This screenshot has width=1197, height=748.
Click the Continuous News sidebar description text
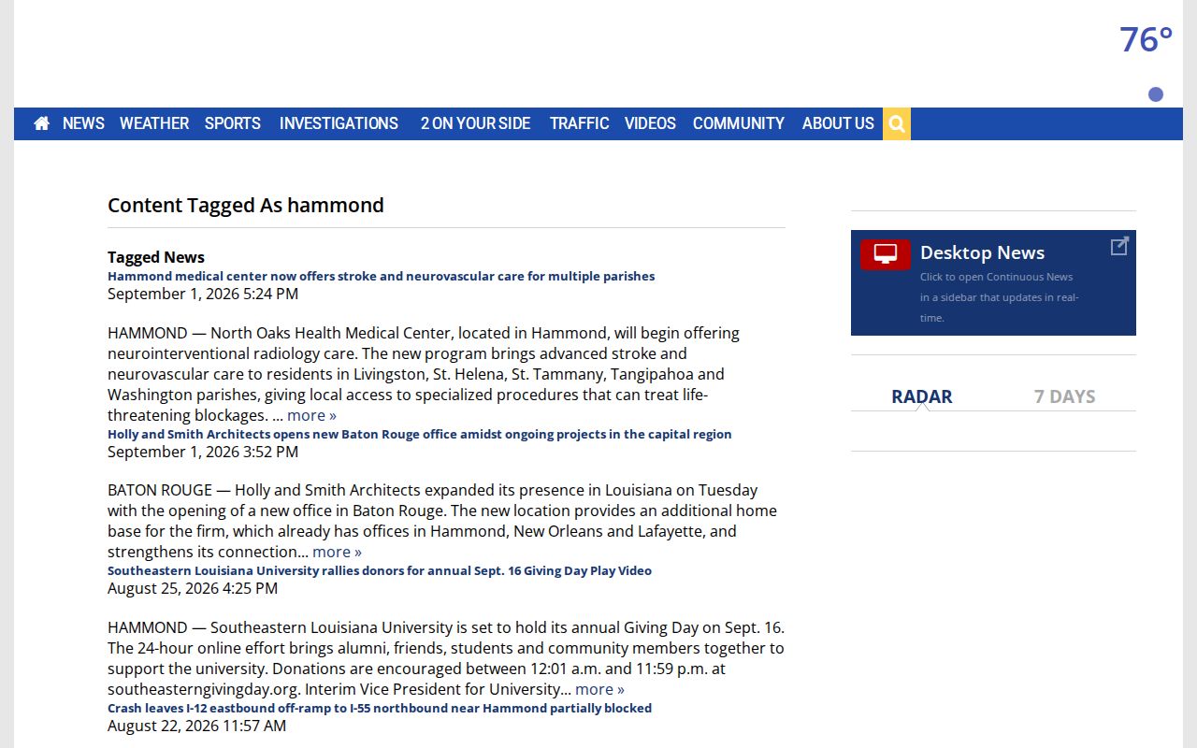coord(999,297)
